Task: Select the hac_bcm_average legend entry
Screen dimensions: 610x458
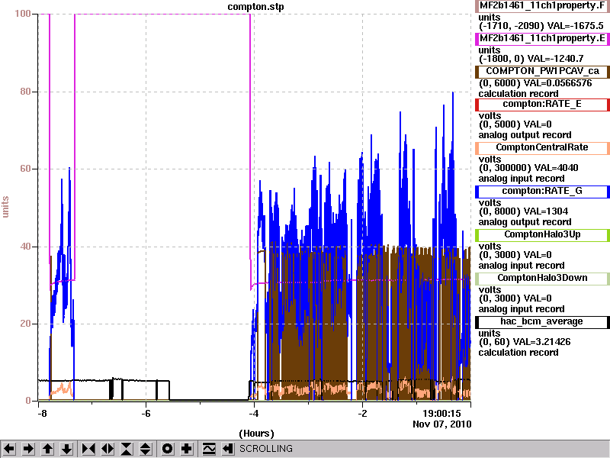Action: (x=542, y=321)
